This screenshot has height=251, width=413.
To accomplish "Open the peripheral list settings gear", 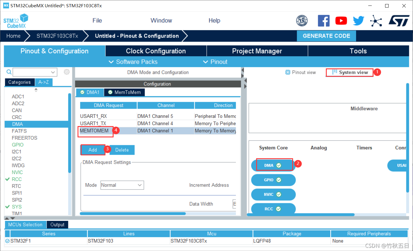I will point(67,72).
